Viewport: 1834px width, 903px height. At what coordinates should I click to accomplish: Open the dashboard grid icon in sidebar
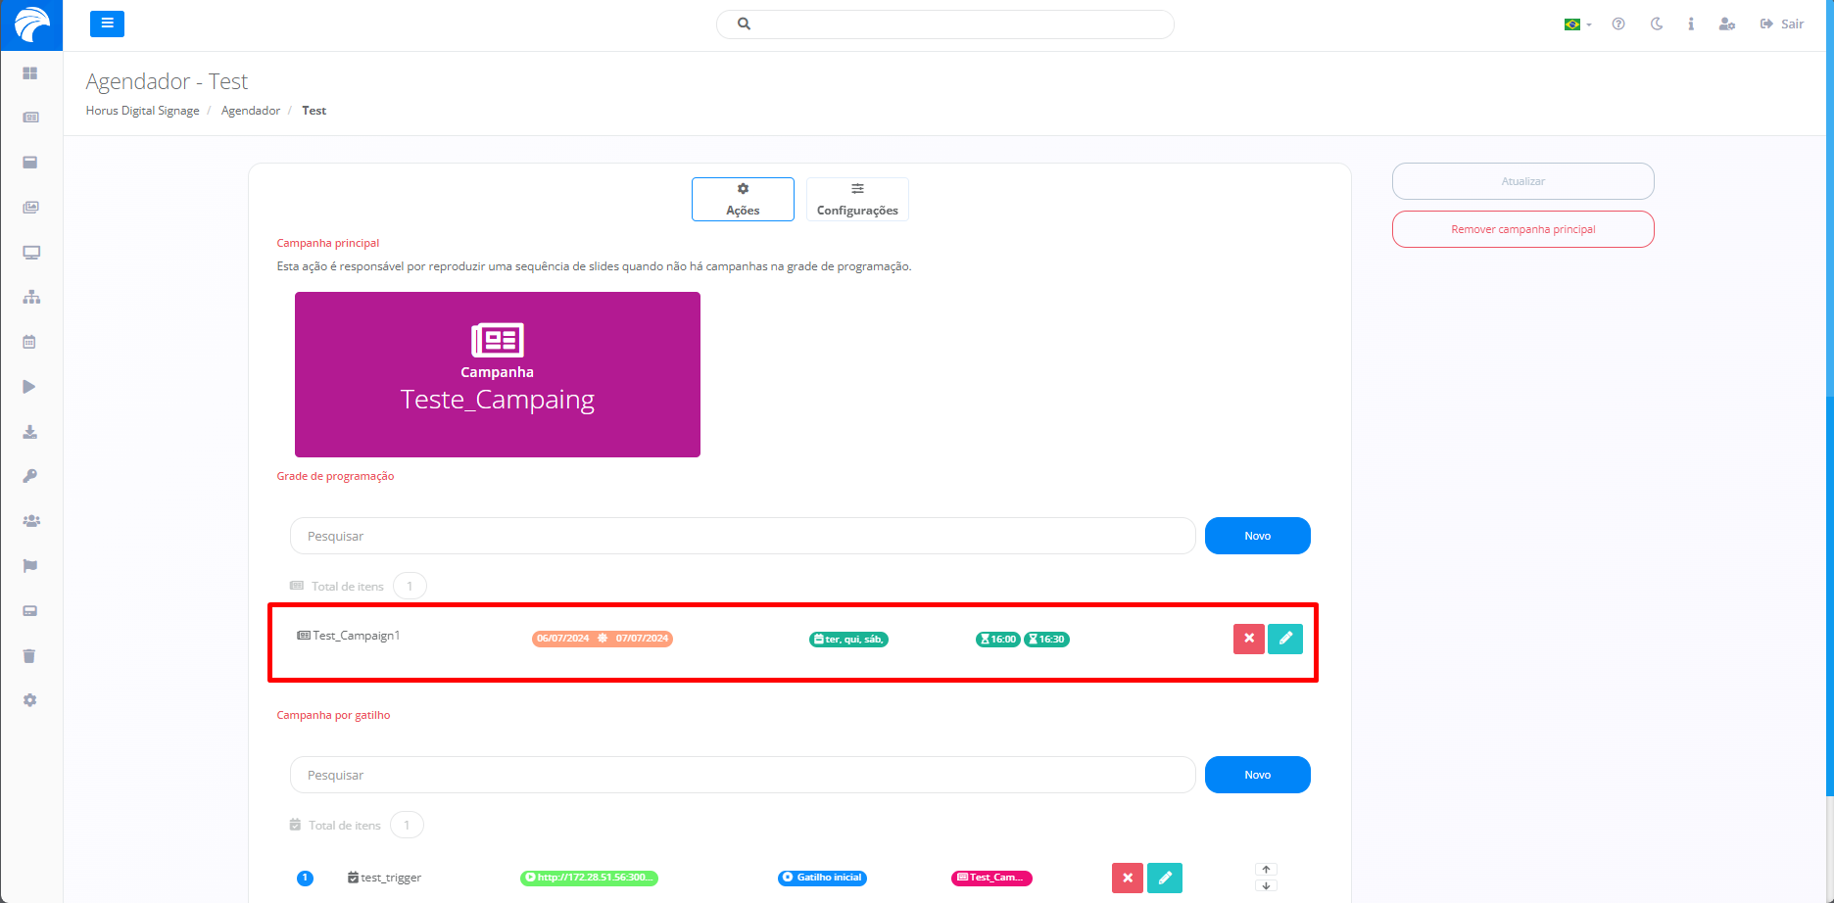click(x=30, y=73)
